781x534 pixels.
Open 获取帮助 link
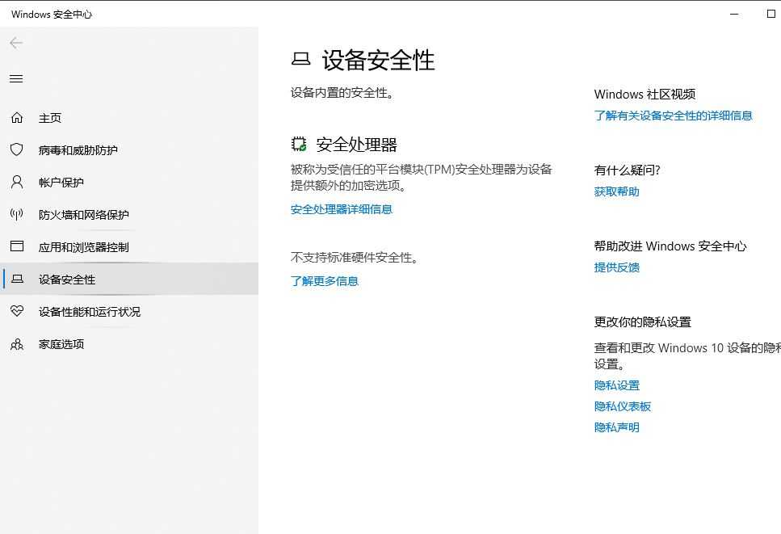point(615,191)
